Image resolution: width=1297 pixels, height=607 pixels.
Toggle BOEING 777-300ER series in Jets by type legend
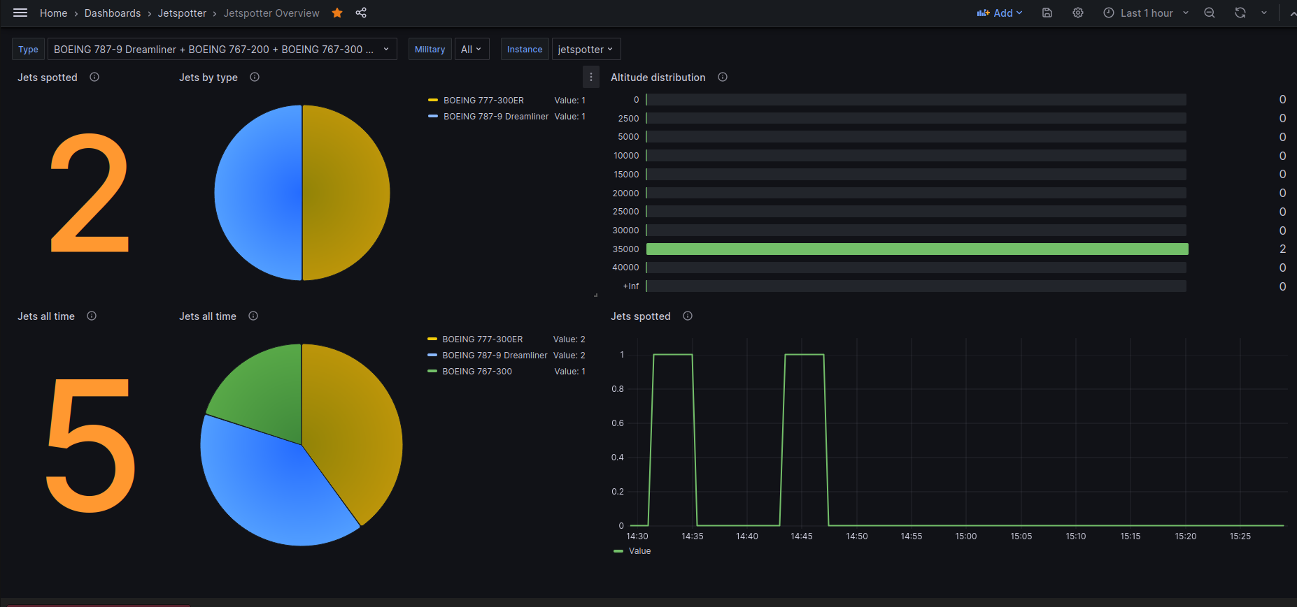[483, 100]
